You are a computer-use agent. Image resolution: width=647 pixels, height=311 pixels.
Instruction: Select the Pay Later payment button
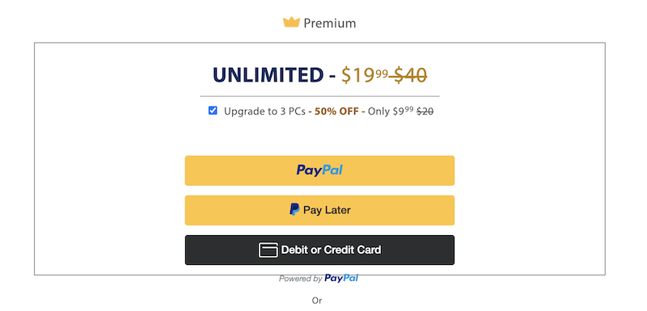319,210
